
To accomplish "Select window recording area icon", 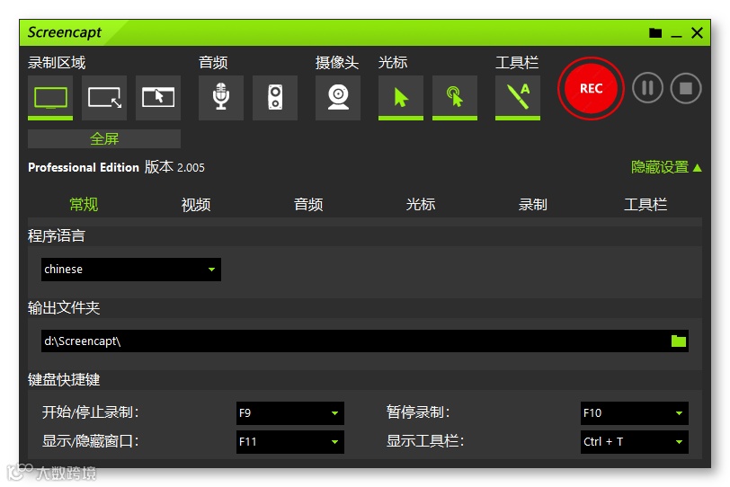I will (x=158, y=98).
